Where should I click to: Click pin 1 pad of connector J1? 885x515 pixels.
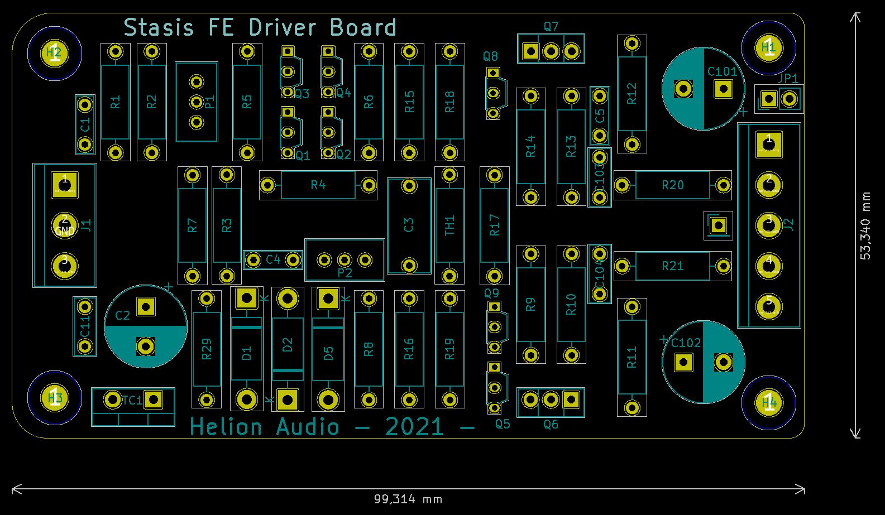65,185
